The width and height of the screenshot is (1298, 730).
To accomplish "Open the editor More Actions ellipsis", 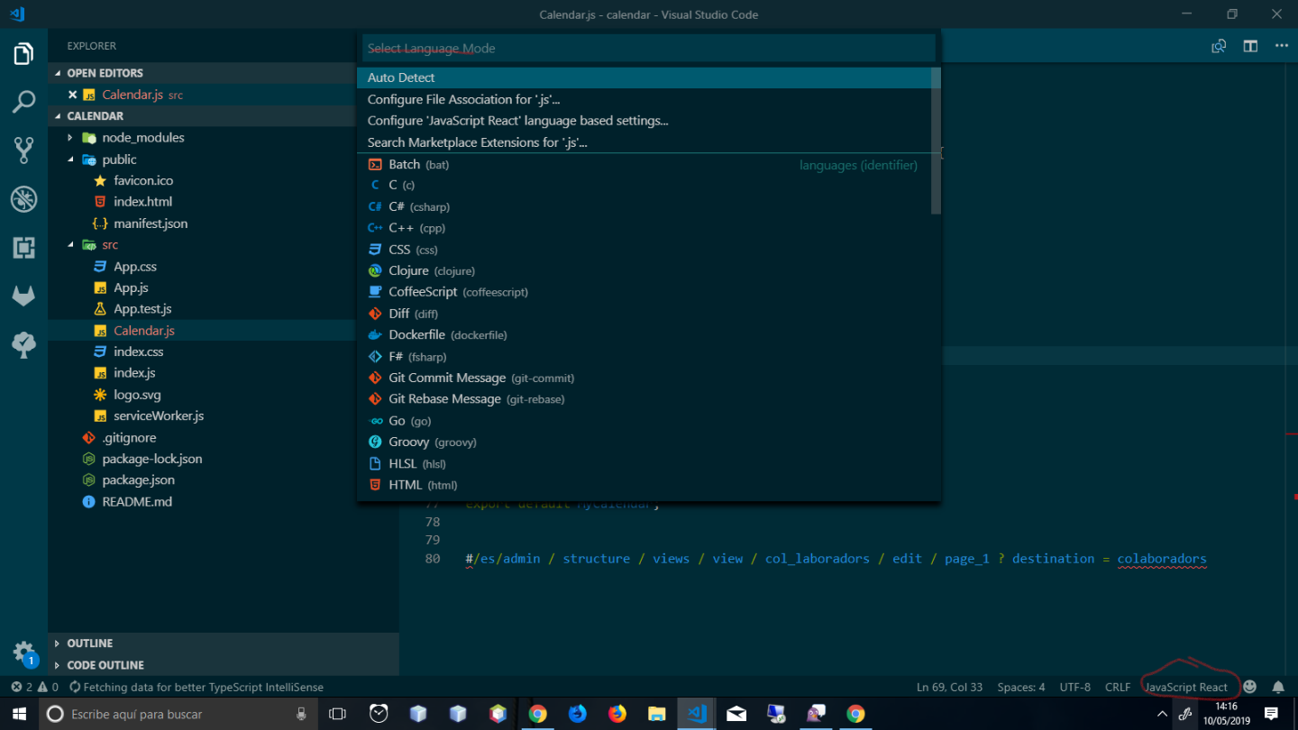I will pos(1281,46).
